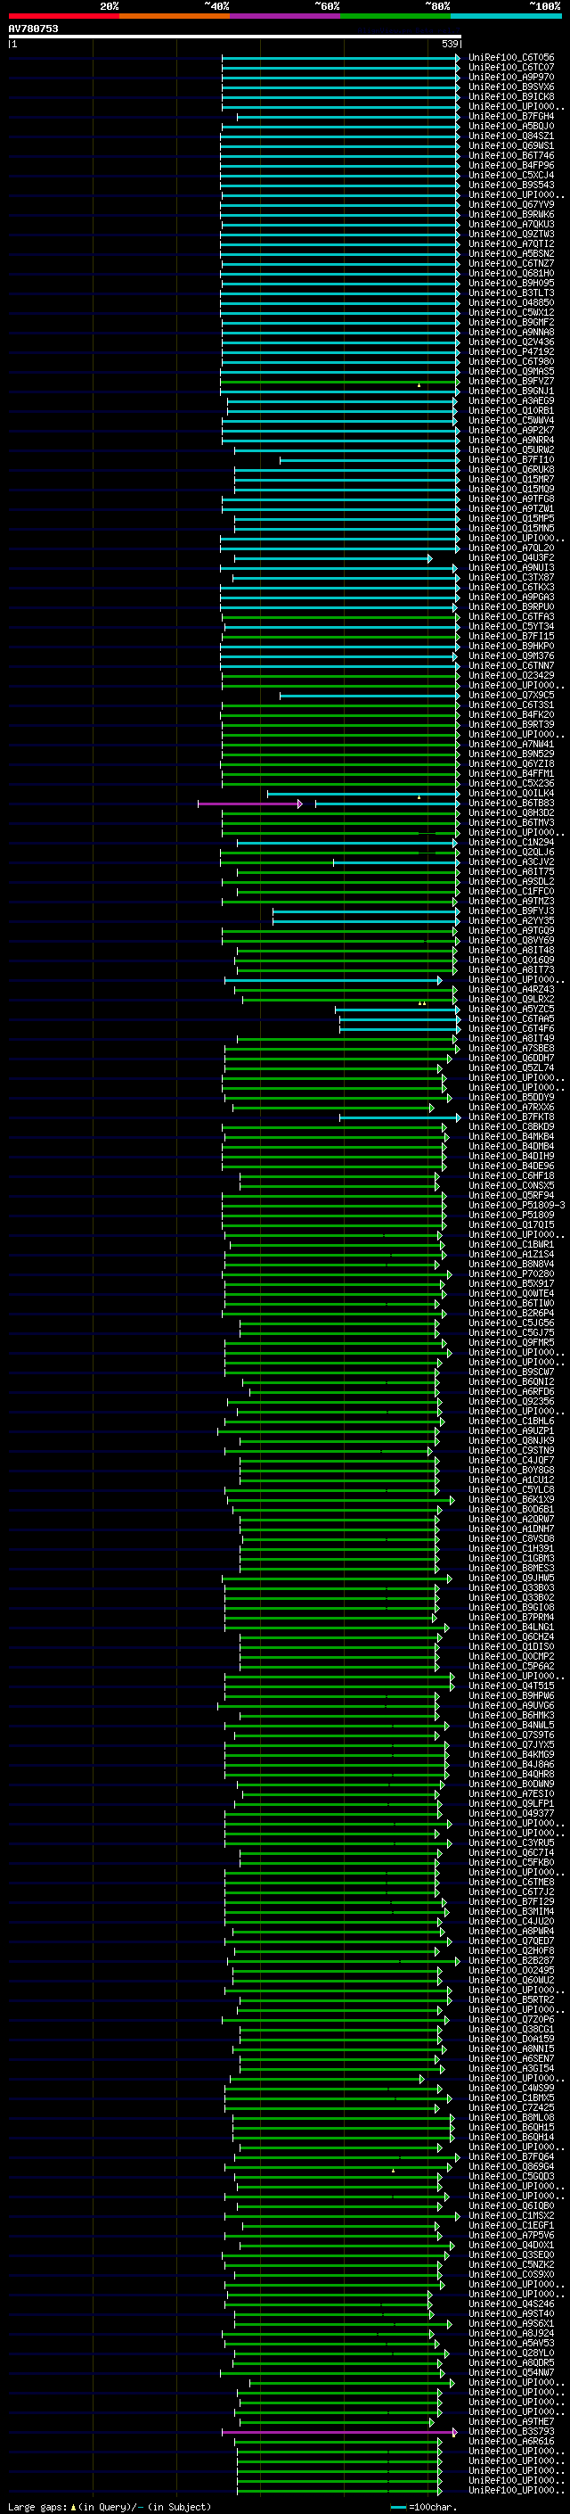The width and height of the screenshot is (570, 2514).
Task: Open hit UniRef100_A7QKU3
Action: tap(510, 225)
